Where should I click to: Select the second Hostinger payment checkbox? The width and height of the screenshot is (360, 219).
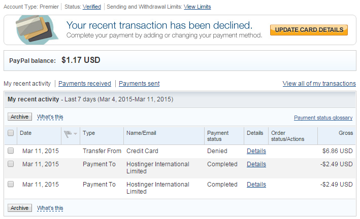(x=11, y=185)
